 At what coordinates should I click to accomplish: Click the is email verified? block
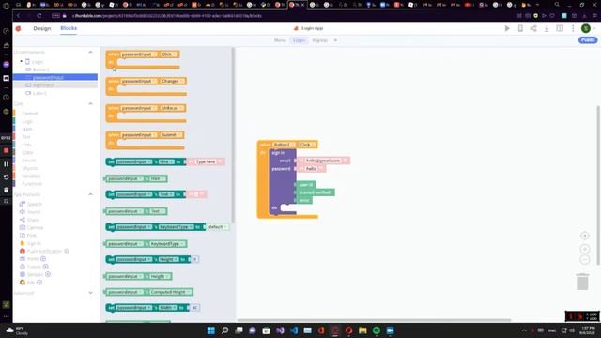pos(316,192)
